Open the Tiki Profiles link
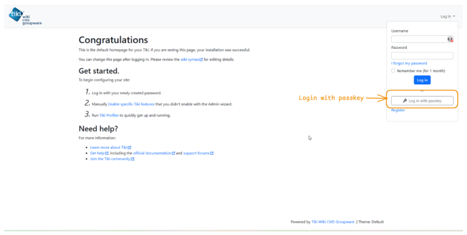 109,115
